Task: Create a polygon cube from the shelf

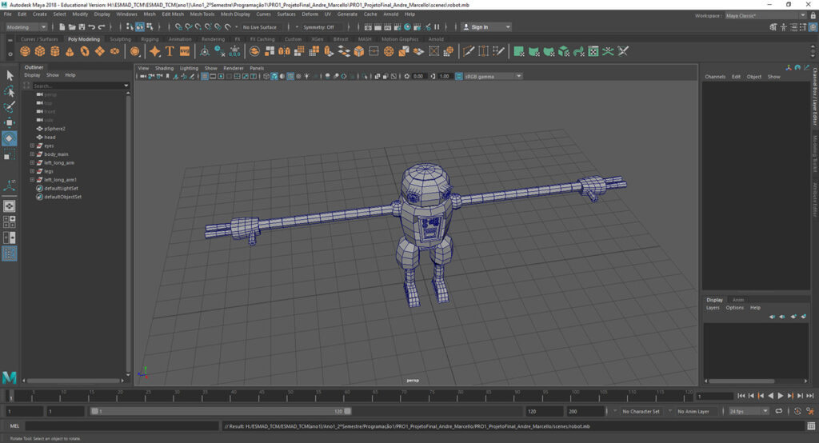Action: 40,51
